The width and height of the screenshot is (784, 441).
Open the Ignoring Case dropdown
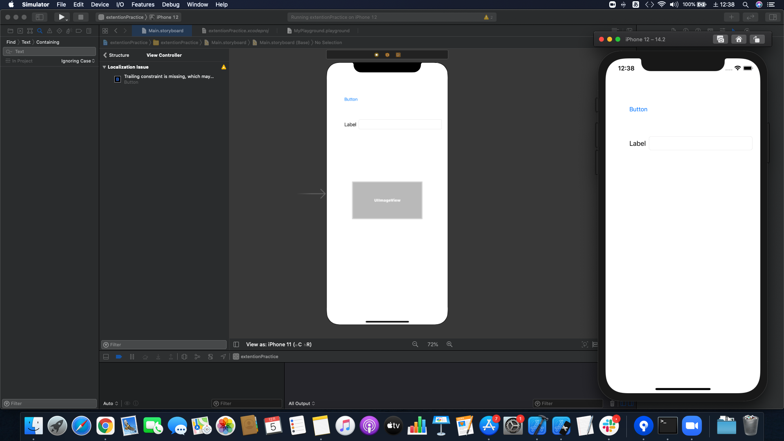[78, 61]
